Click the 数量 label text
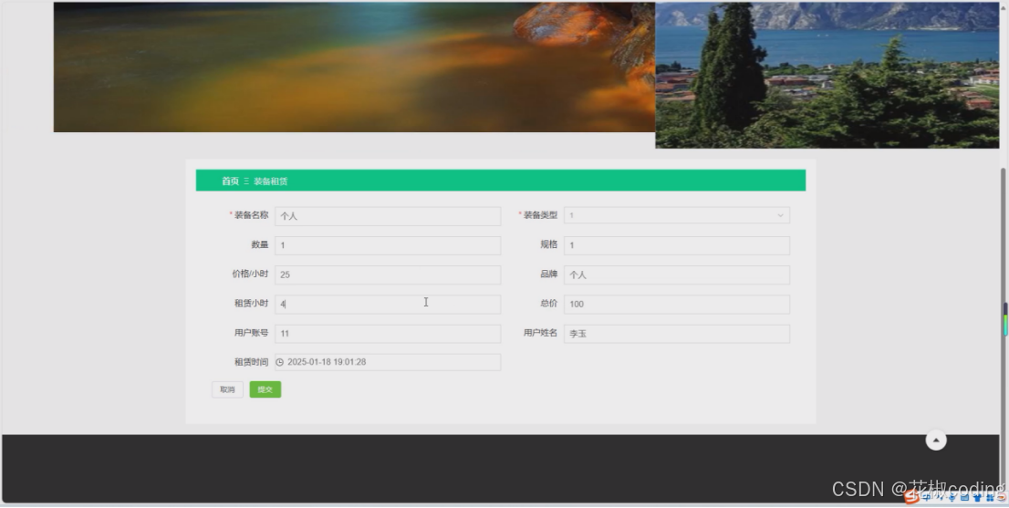 click(260, 245)
